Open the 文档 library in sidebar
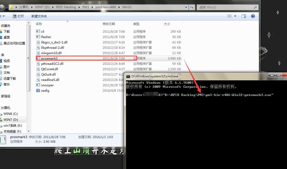Image resolution: width=287 pixels, height=169 pixels. 7,73
